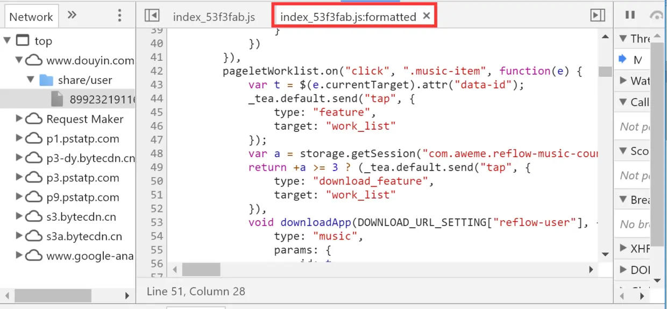Click code editor horizontal scroll right arrow
Screen dimensions: 667x309
pos(591,269)
